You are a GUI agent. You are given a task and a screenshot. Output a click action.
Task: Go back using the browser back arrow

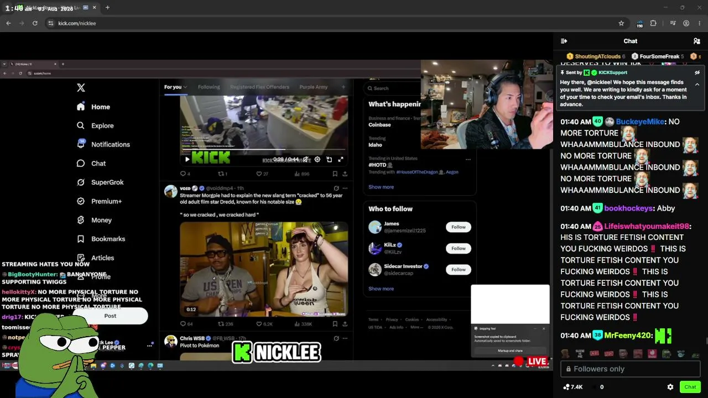coord(8,23)
